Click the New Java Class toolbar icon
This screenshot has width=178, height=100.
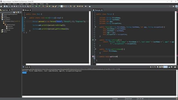tap(50, 6)
